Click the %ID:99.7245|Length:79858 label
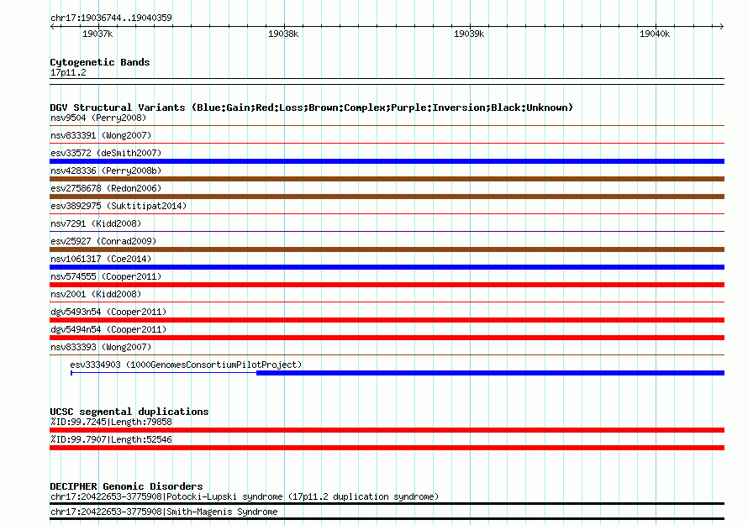 [111, 422]
